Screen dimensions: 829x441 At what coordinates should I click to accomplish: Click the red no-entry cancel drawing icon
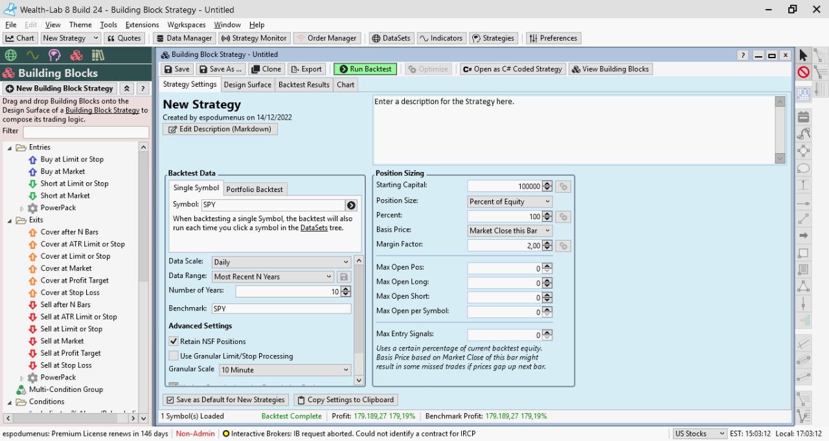[803, 72]
